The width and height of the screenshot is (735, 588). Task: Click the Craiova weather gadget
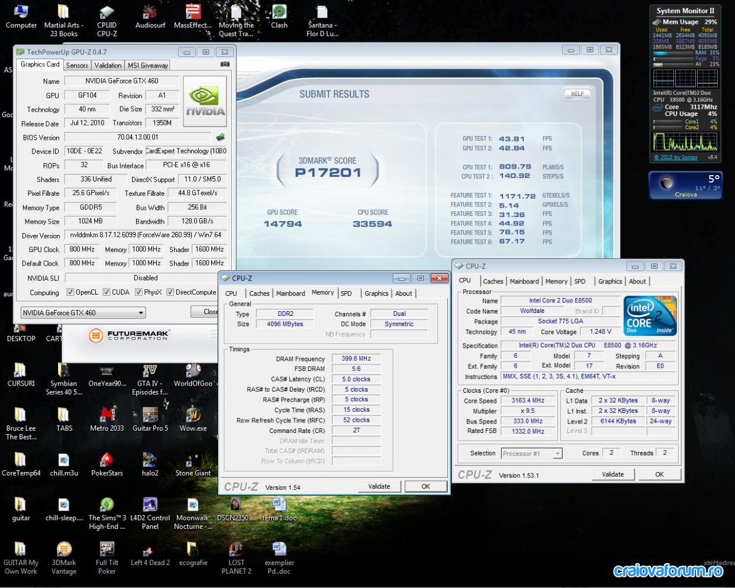click(x=685, y=186)
